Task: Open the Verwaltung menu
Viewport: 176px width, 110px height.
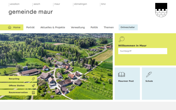Action: (x=78, y=27)
